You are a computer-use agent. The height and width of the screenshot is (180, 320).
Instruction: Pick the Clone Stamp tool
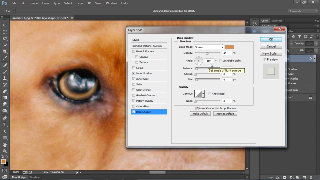[5, 78]
